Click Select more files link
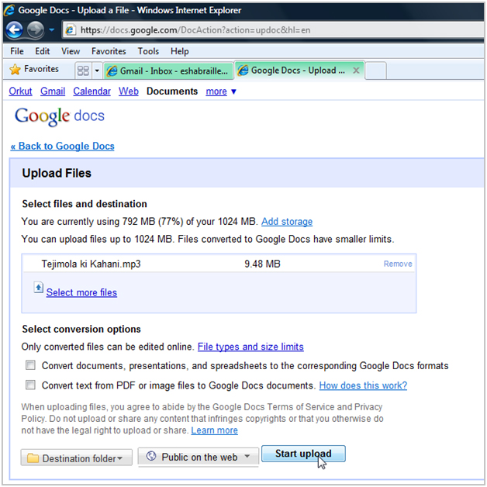487x487 pixels. (x=81, y=292)
